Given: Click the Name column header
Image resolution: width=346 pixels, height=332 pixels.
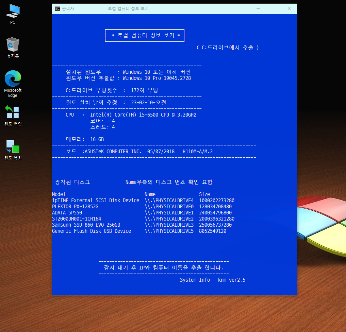Looking at the screenshot, I should click(x=150, y=194).
